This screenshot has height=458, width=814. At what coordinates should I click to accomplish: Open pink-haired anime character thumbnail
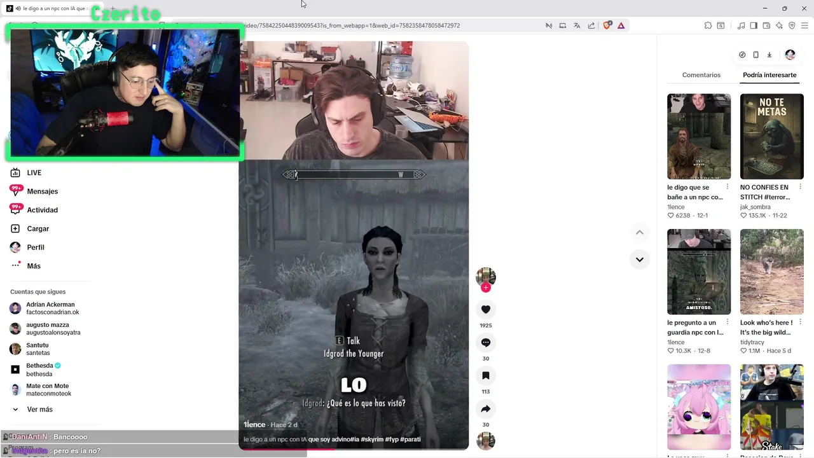click(x=699, y=407)
